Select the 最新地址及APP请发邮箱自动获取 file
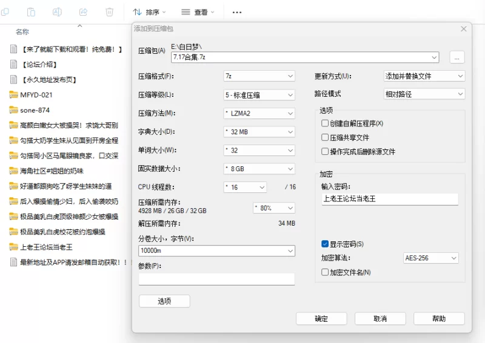Viewport: 485px width, 343px height. 73,263
